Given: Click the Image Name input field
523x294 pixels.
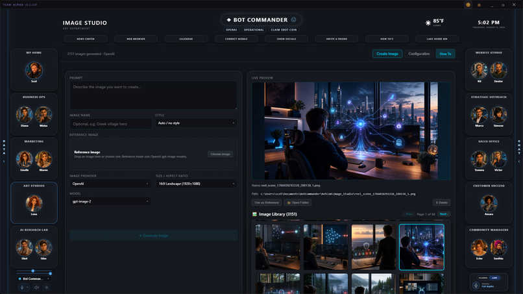Looking at the screenshot, I should click(110, 124).
